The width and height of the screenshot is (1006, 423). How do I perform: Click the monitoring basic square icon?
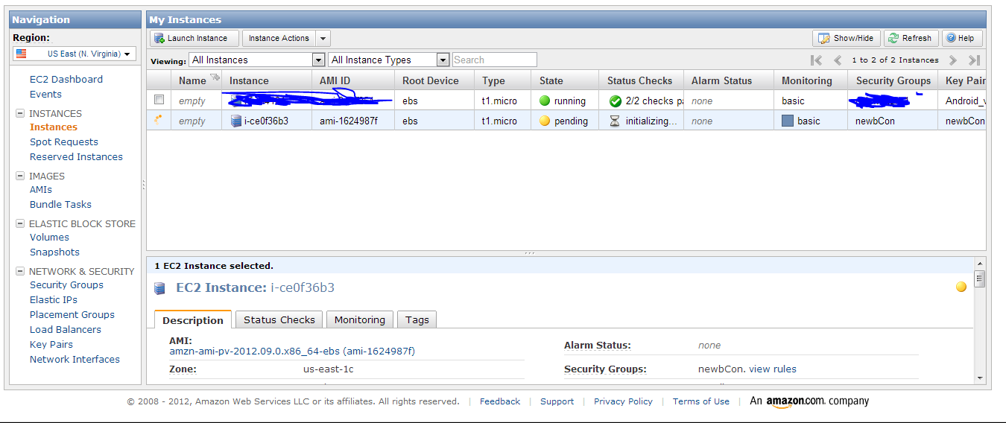pos(788,121)
